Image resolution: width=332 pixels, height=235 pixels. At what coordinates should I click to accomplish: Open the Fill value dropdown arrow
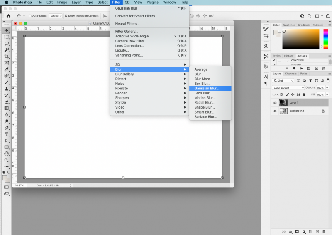[327, 94]
